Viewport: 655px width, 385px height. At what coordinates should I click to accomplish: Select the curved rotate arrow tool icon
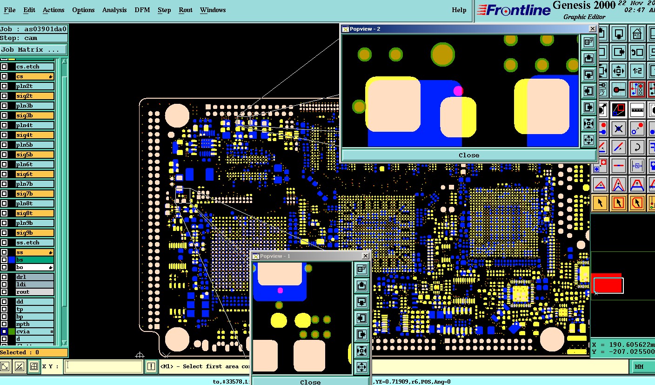(637, 147)
